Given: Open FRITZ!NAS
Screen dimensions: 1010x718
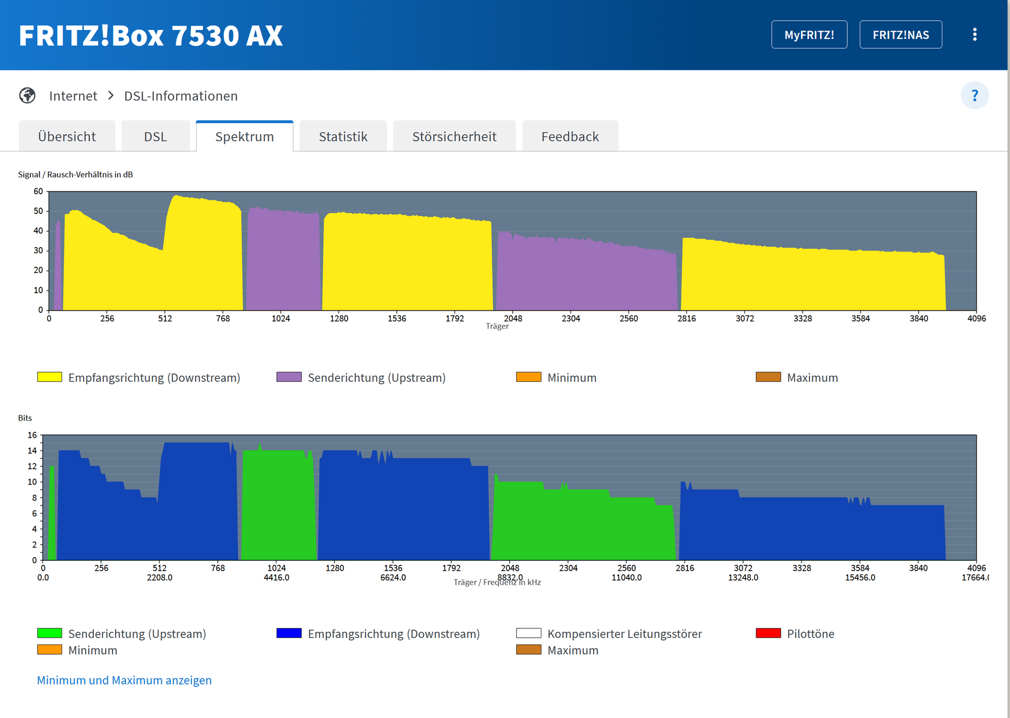Looking at the screenshot, I should pyautogui.click(x=901, y=35).
